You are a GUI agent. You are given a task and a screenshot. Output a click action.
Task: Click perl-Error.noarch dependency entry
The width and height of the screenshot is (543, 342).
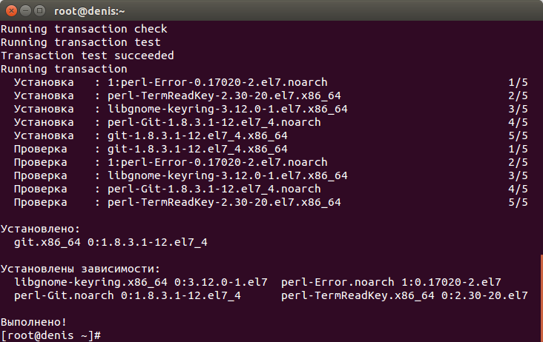[391, 282]
